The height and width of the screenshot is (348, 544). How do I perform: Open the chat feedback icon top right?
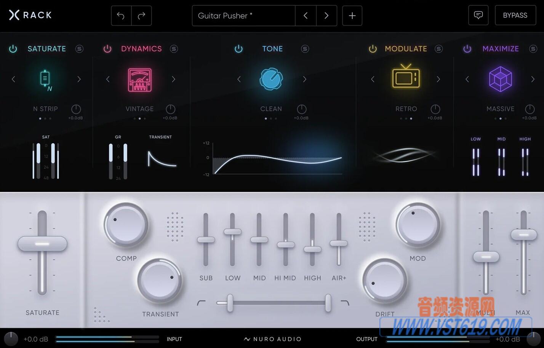tap(478, 15)
